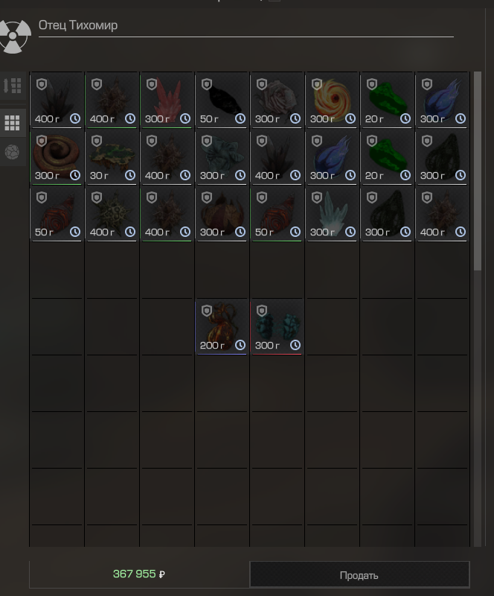494x596 pixels.
Task: Click the Отец Тихомир trader name header
Action: [x=78, y=25]
